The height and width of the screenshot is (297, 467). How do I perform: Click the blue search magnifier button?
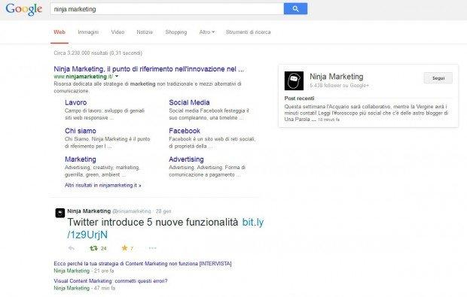tap(295, 9)
